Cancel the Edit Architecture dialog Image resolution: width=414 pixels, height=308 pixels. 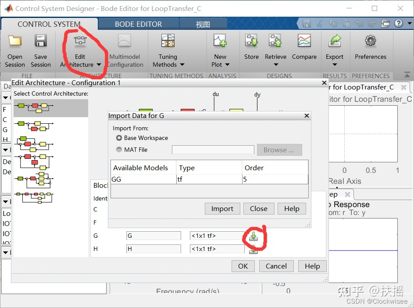point(276,266)
